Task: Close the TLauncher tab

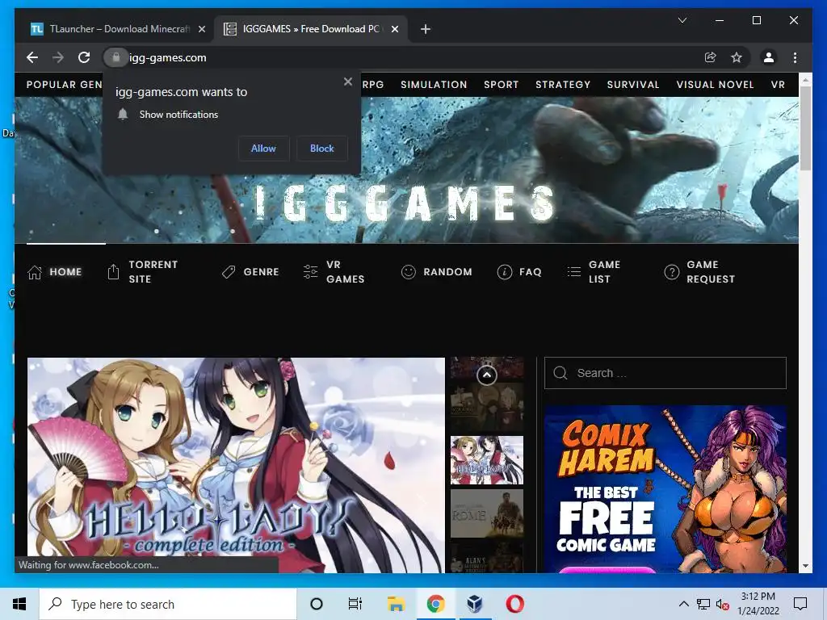Action: (201, 29)
